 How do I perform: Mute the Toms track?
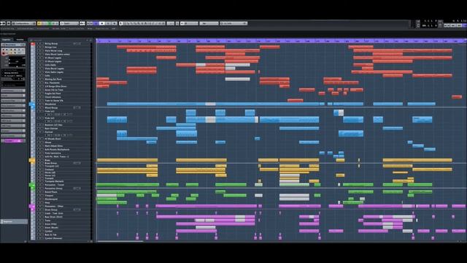click(39, 221)
